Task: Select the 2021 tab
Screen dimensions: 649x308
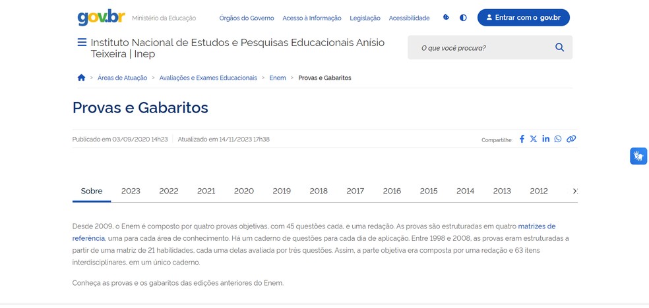Action: pyautogui.click(x=206, y=191)
